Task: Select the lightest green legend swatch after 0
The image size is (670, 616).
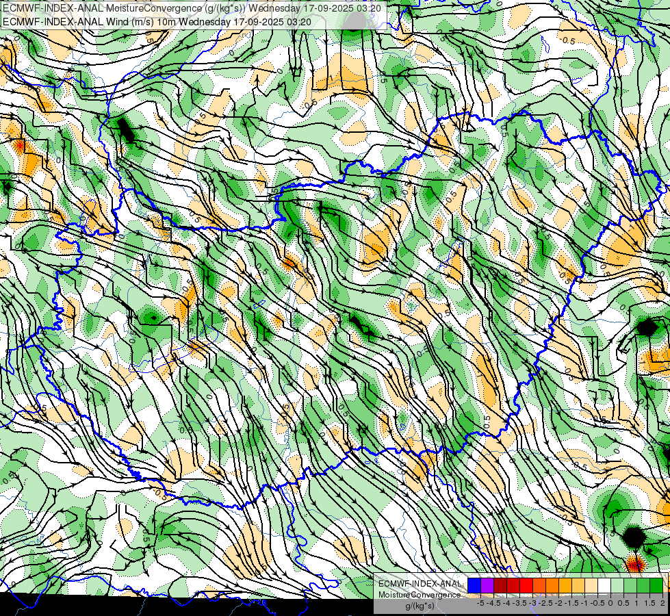Action: (x=617, y=585)
